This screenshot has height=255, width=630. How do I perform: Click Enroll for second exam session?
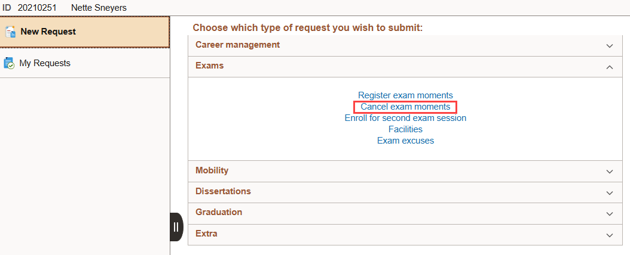[405, 118]
